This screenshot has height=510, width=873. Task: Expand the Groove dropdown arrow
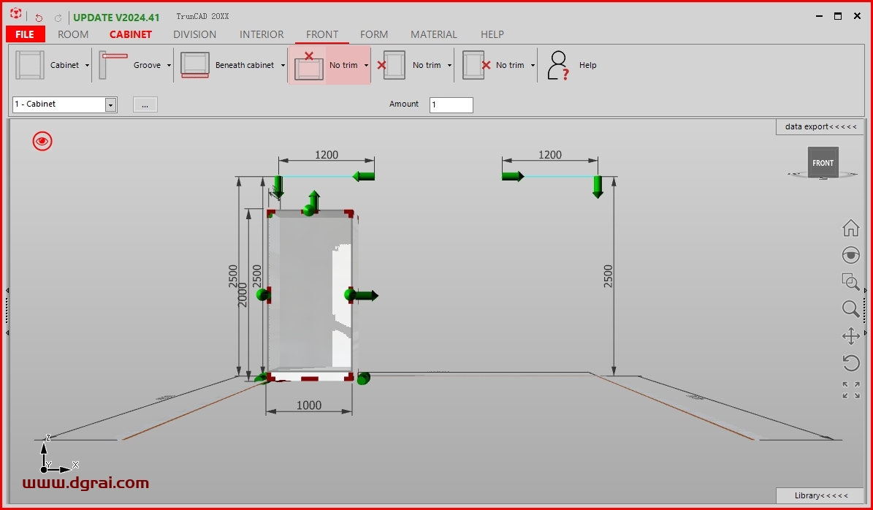coord(169,66)
